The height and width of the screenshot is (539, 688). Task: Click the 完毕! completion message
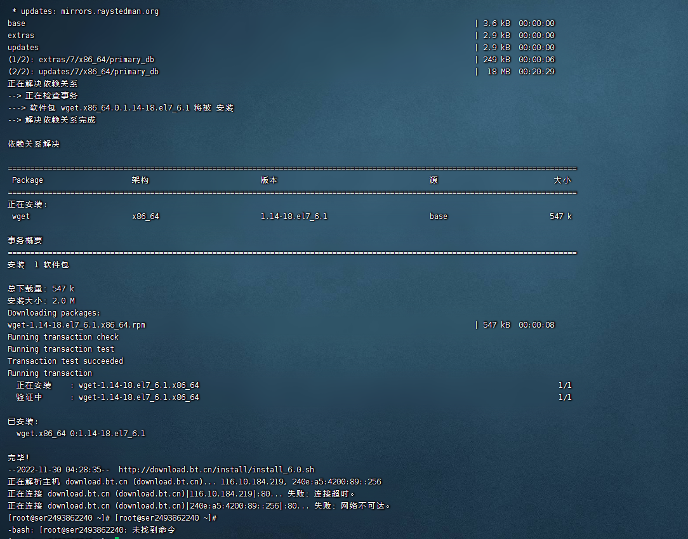click(x=18, y=458)
